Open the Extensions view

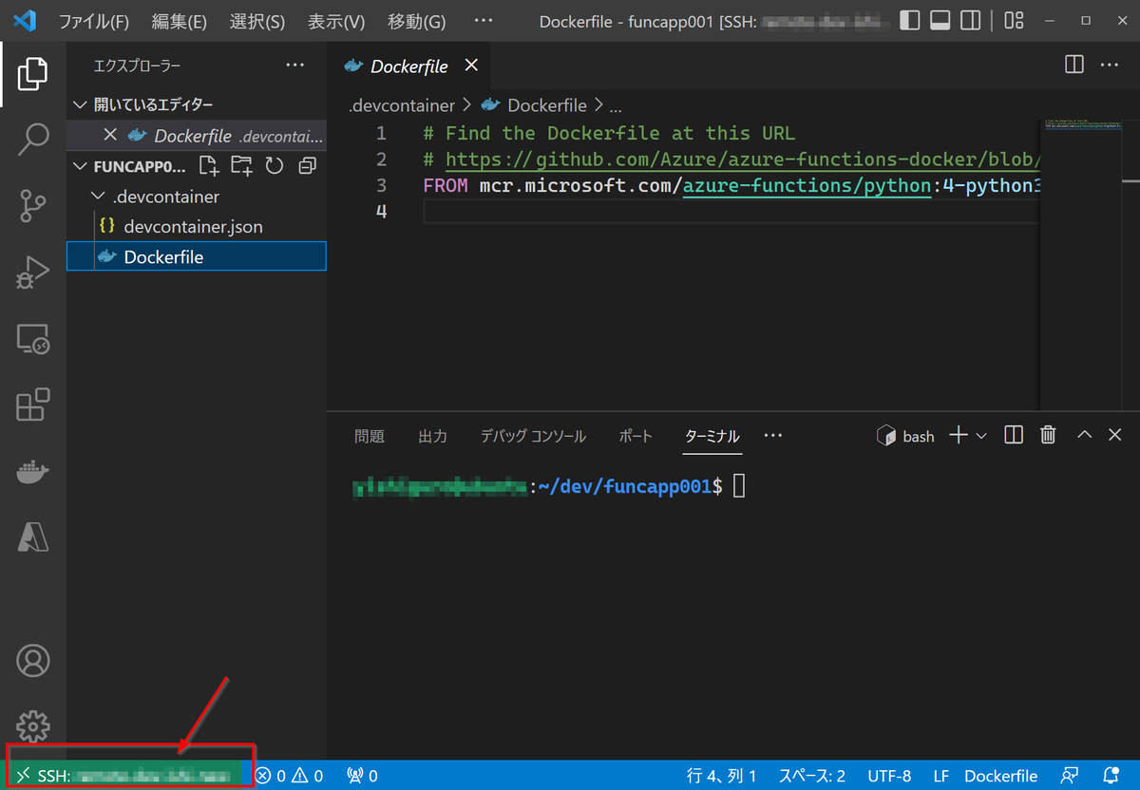point(32,404)
